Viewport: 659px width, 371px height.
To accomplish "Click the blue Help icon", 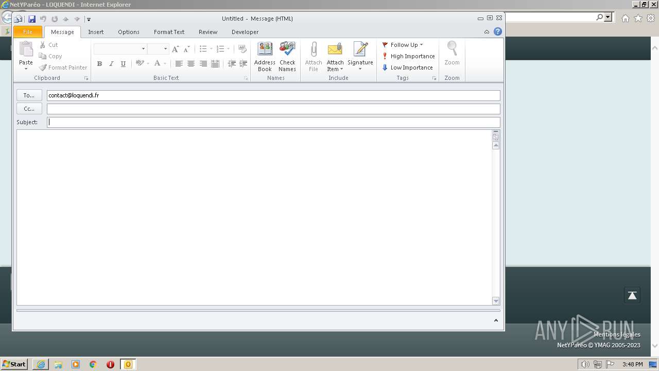I will point(498,31).
